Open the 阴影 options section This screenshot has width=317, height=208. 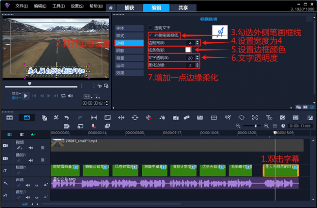129,51
